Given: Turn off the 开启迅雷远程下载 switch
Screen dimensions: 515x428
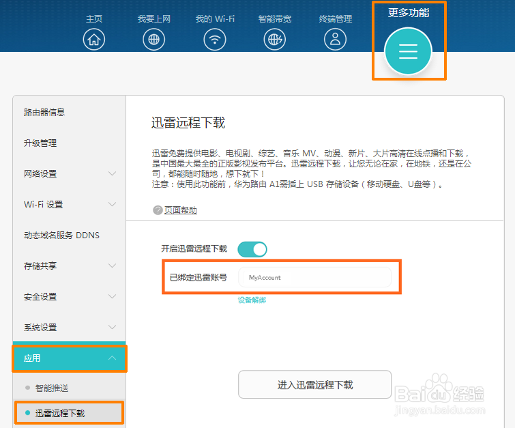Looking at the screenshot, I should (252, 250).
